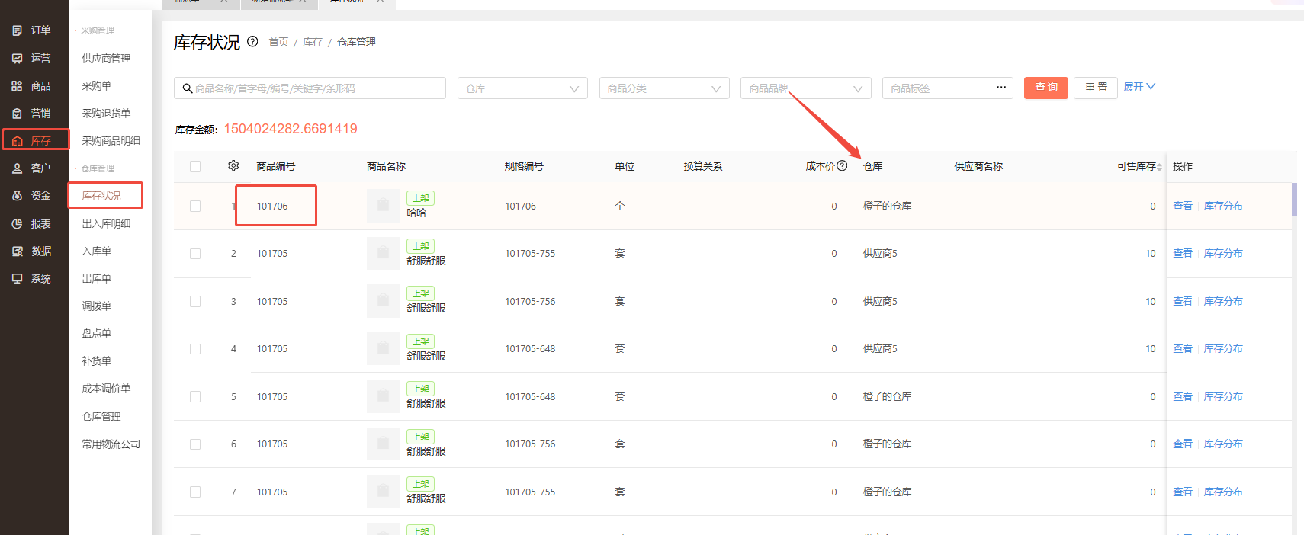
Task: Go to 首页 breadcrumb
Action: [x=278, y=42]
